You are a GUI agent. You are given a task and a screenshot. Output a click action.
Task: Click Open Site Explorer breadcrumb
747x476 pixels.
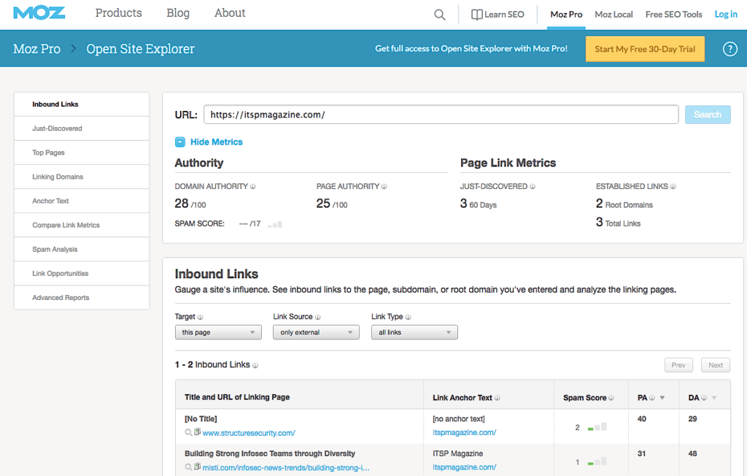click(140, 49)
